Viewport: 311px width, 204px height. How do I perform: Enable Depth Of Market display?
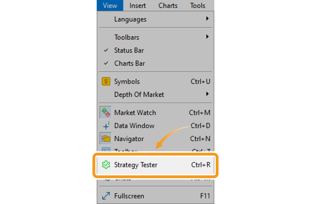tap(139, 94)
